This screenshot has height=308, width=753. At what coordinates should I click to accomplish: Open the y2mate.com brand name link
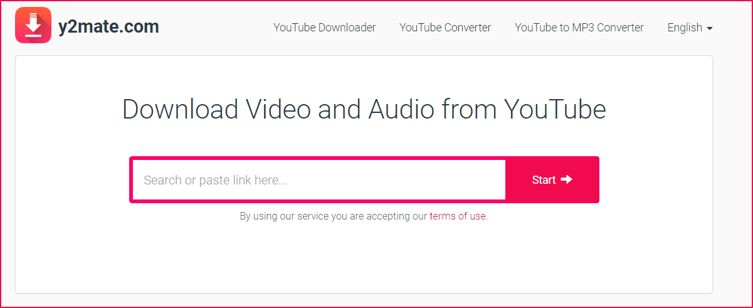pos(108,26)
